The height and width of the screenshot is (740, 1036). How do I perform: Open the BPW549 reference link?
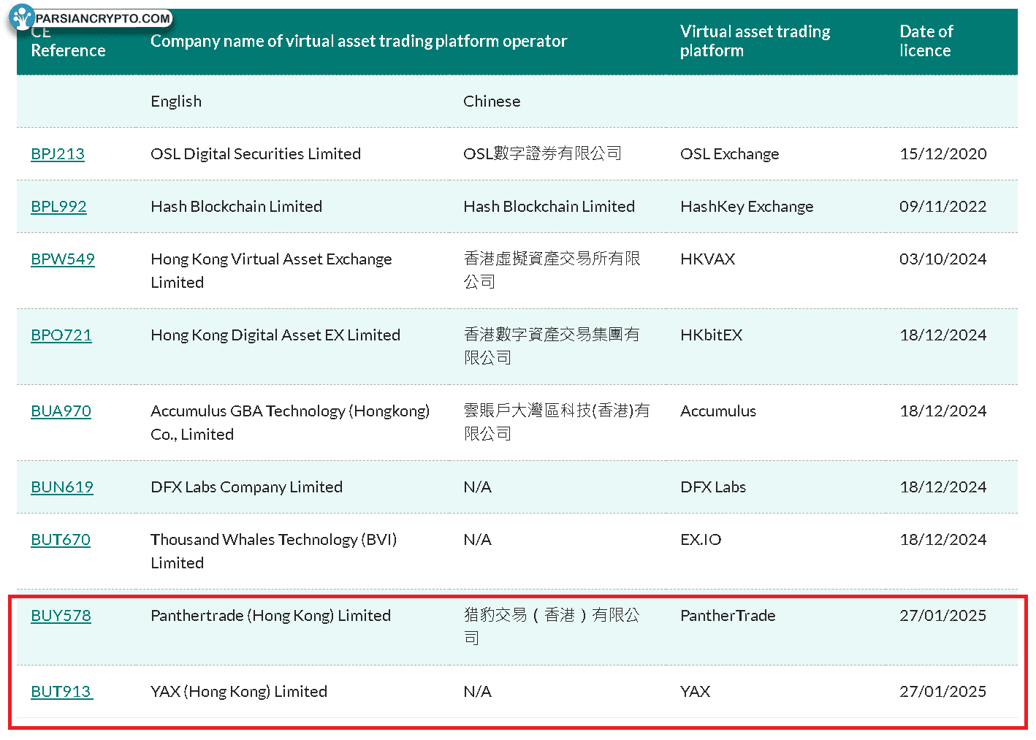[63, 259]
